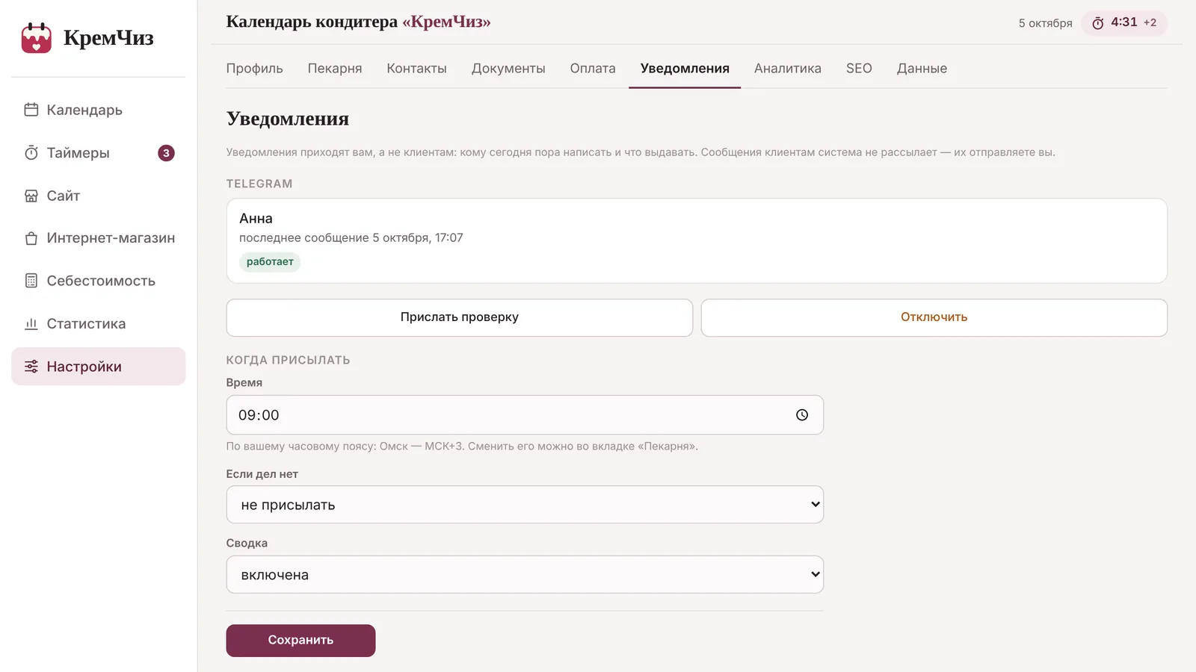Click the «5 октября» date in header
Viewport: 1196px width, 672px height.
point(1045,23)
